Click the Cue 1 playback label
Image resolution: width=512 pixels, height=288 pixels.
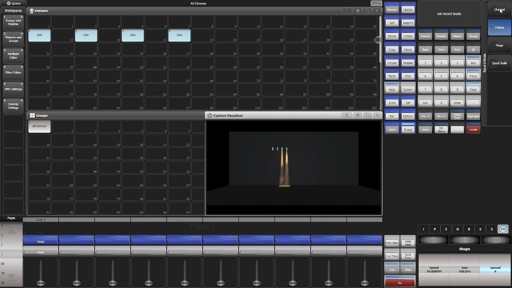41,220
